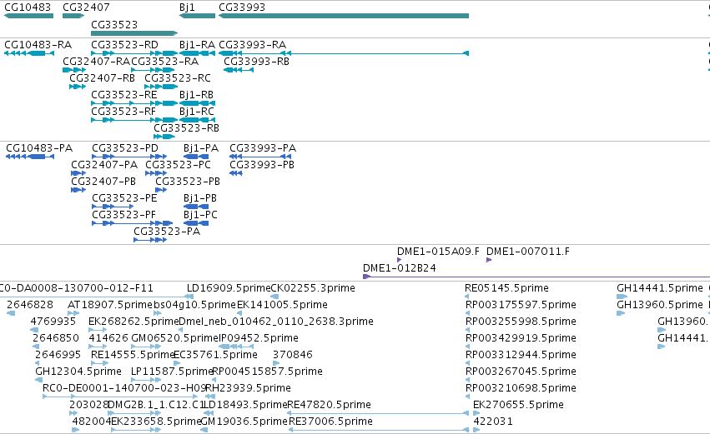Click the Bj1 gene bar
Viewport: 710px width, 434px height.
(197, 16)
